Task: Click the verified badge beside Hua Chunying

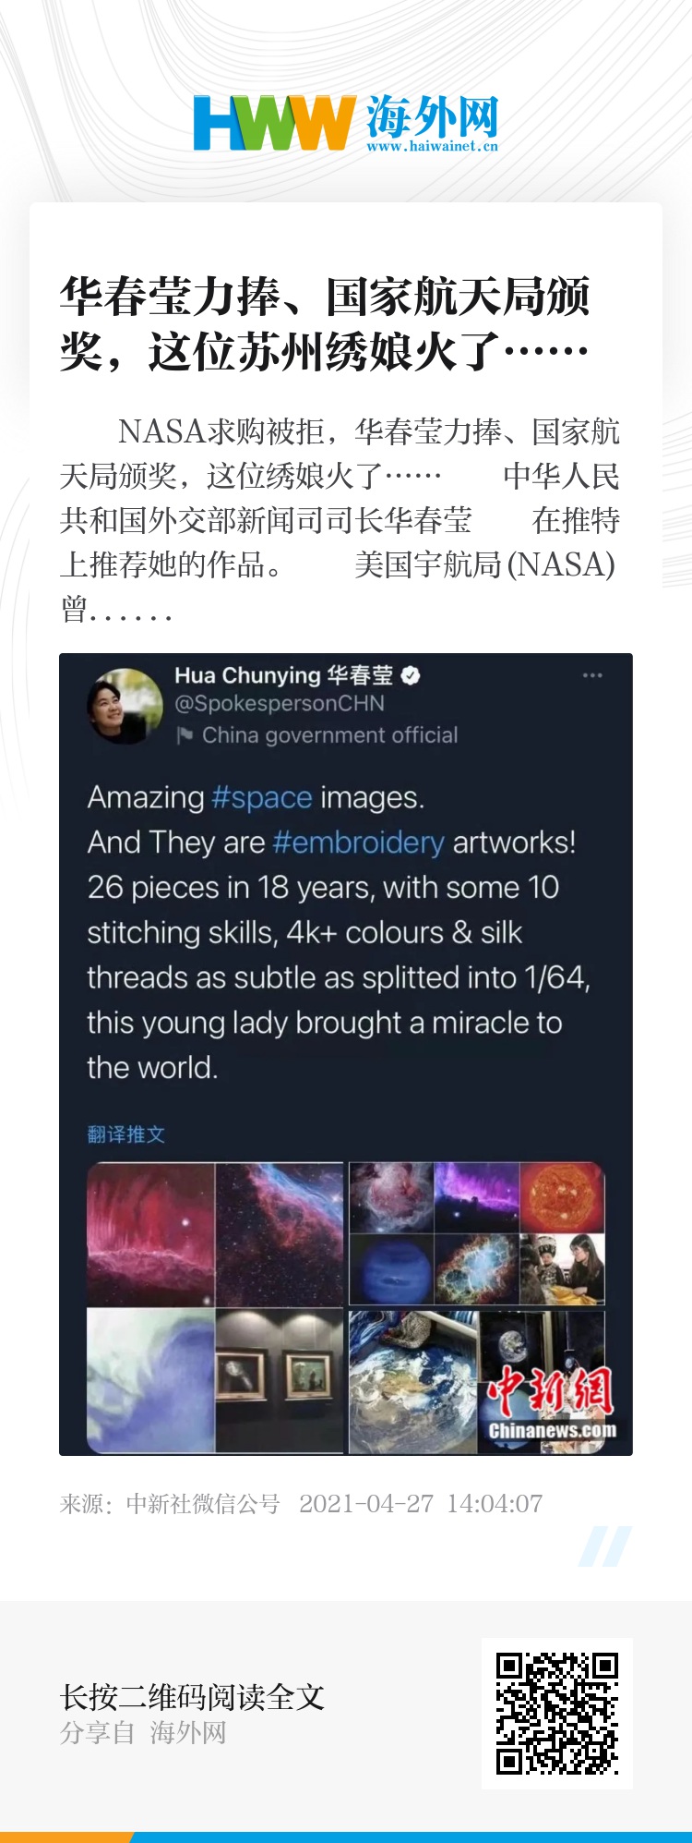Action: [x=412, y=675]
